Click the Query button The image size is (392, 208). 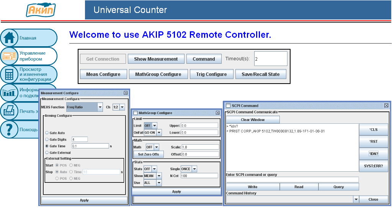tap(338, 187)
